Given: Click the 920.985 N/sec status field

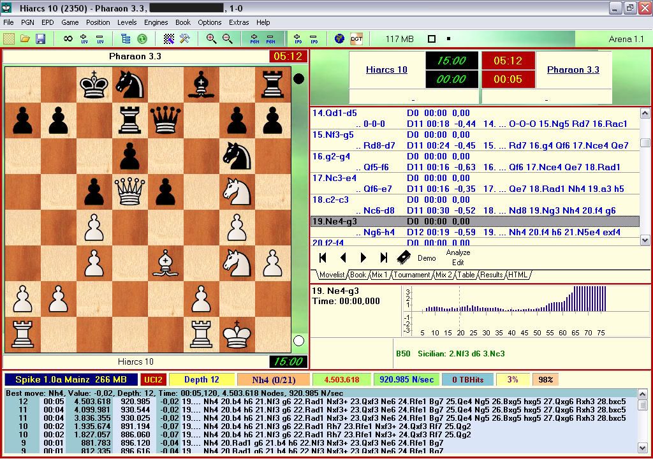Looking at the screenshot, I should tap(407, 379).
